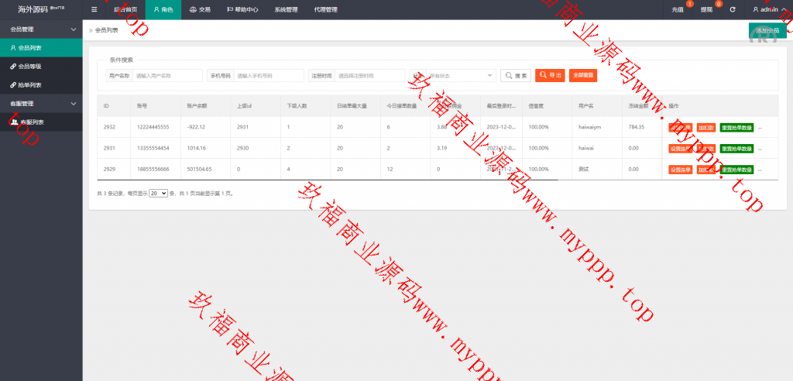The height and width of the screenshot is (381, 793).
Task: Open 充值 recharge notifications
Action: [x=678, y=9]
